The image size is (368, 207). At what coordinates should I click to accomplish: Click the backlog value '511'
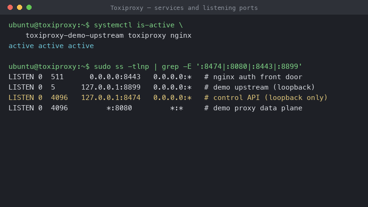click(x=57, y=77)
